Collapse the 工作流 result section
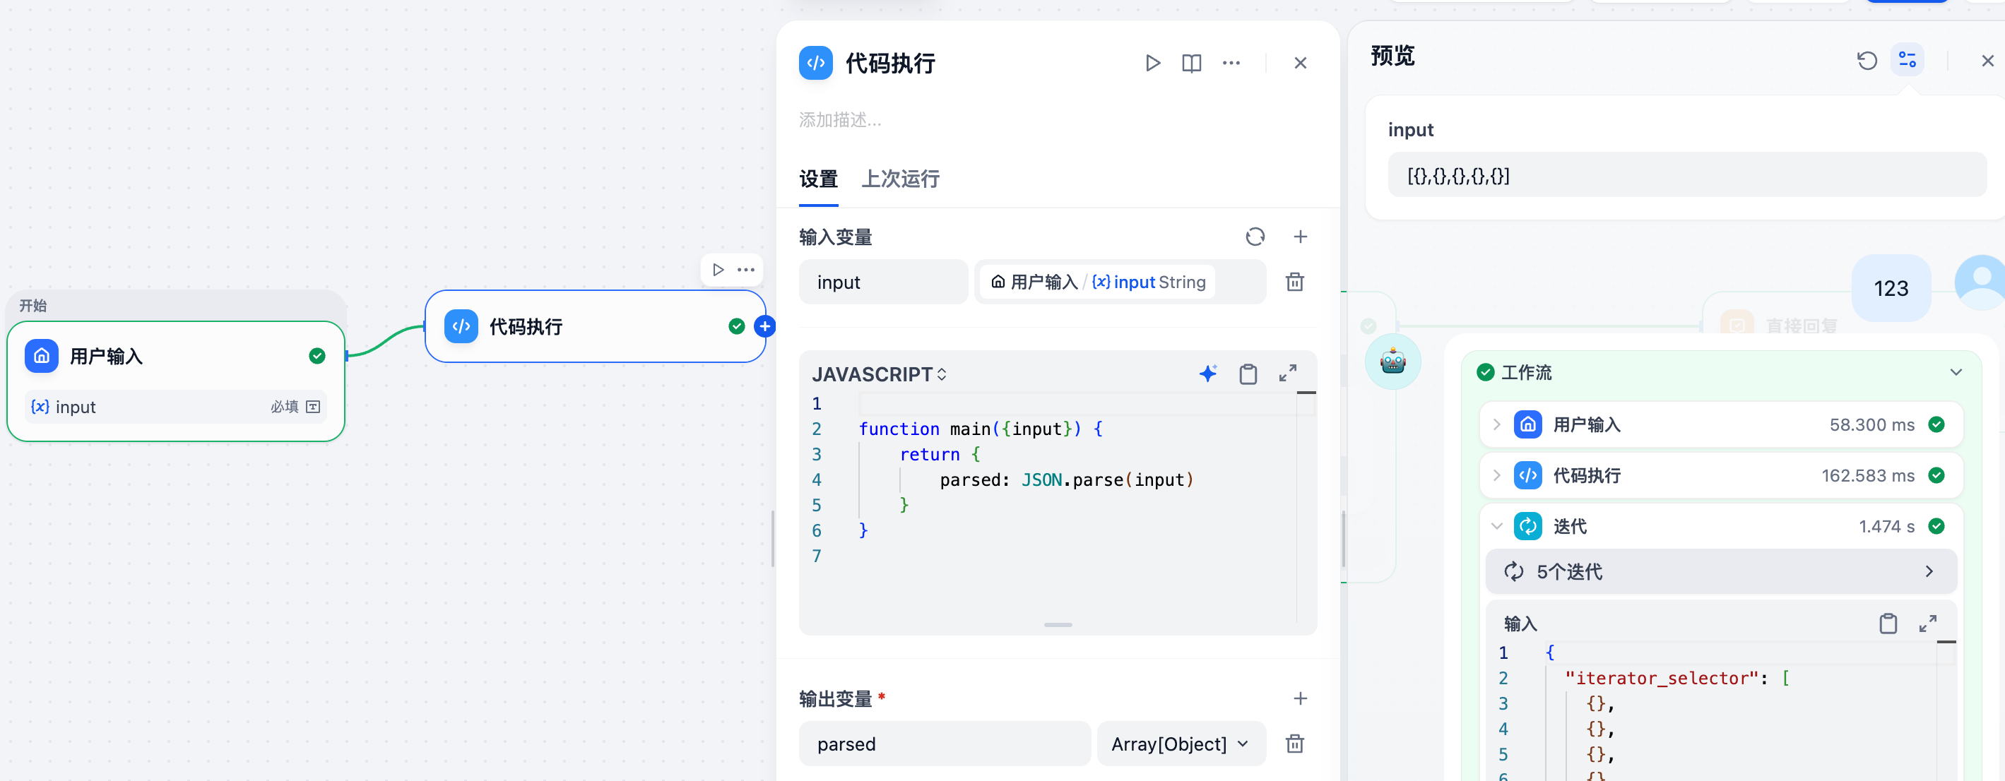2005x781 pixels. (x=1955, y=373)
